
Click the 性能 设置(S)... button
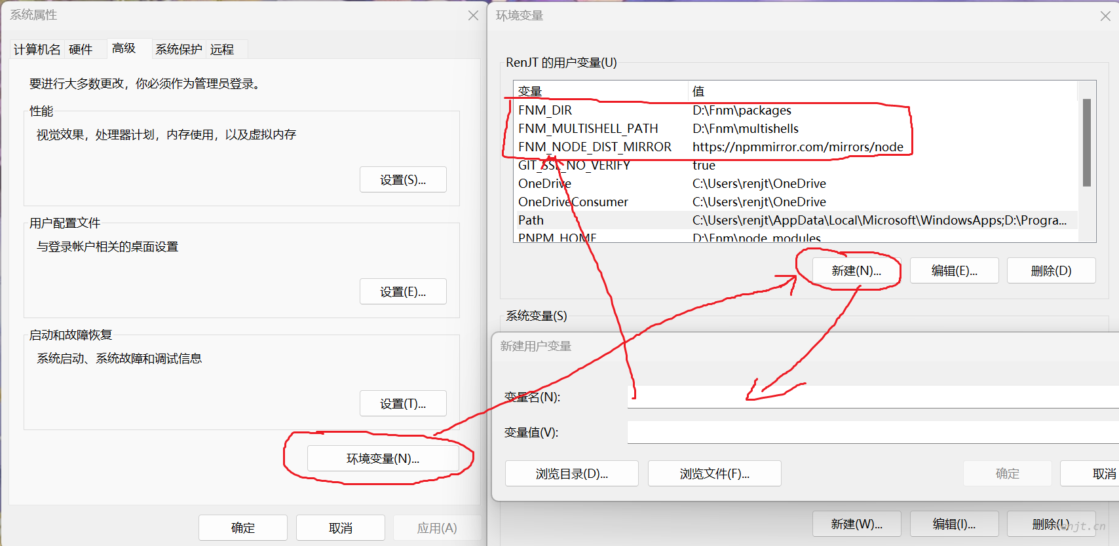[x=403, y=179]
